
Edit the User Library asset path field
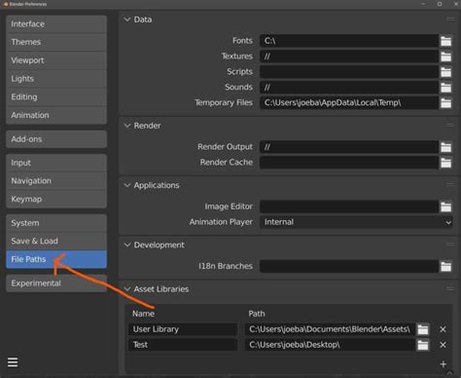click(x=330, y=329)
